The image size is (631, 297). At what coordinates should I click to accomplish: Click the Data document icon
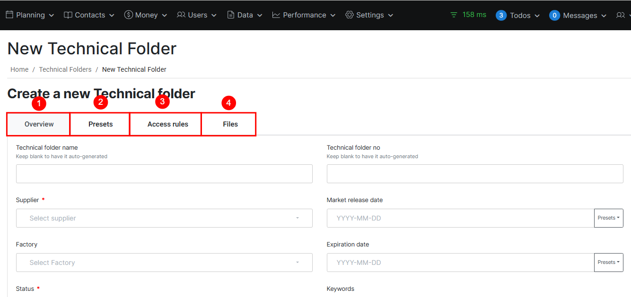pos(231,15)
